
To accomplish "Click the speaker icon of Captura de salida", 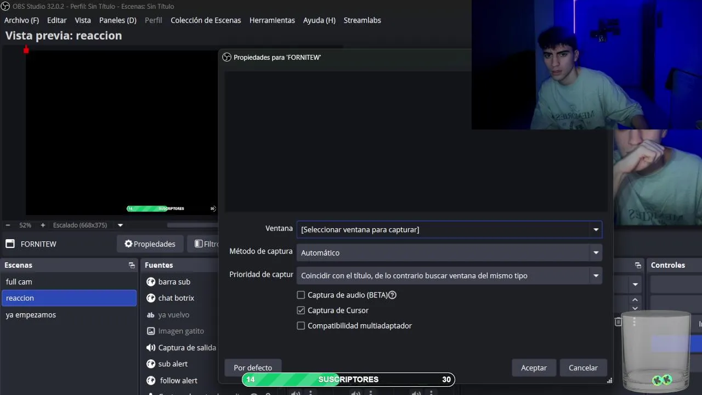I will (151, 347).
